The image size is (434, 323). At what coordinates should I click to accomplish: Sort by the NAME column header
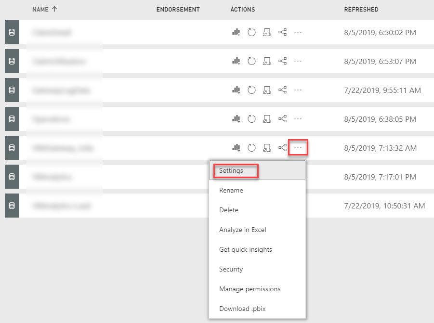pyautogui.click(x=40, y=10)
